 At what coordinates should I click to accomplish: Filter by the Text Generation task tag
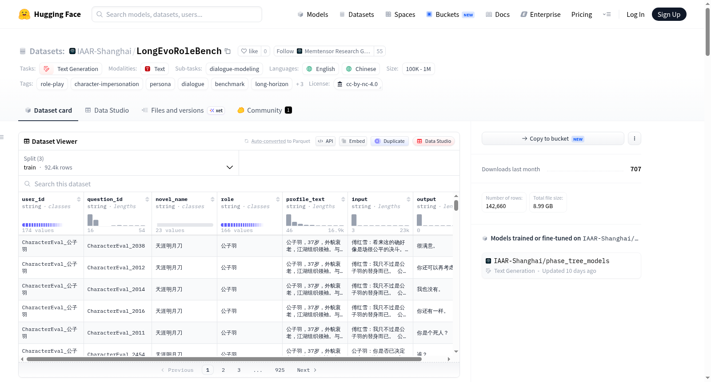71,69
